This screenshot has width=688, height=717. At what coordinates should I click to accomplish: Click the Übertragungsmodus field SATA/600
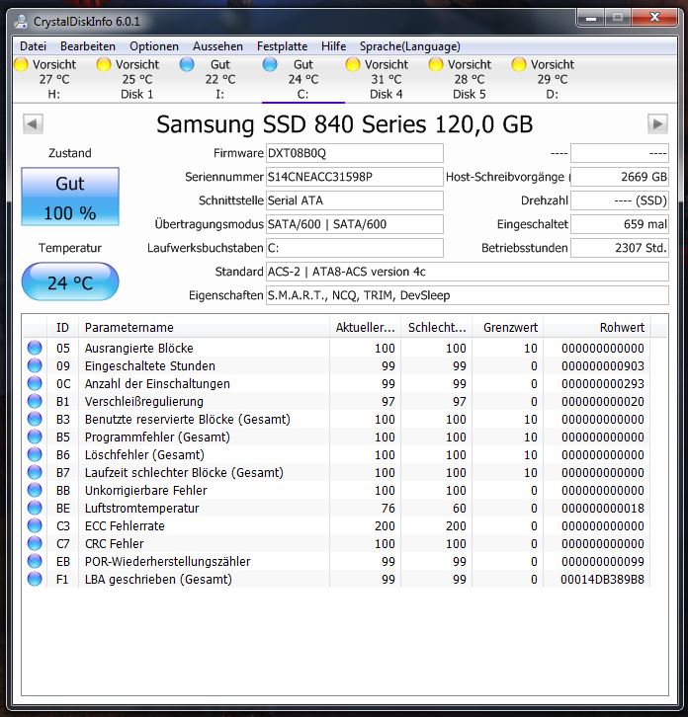(354, 224)
